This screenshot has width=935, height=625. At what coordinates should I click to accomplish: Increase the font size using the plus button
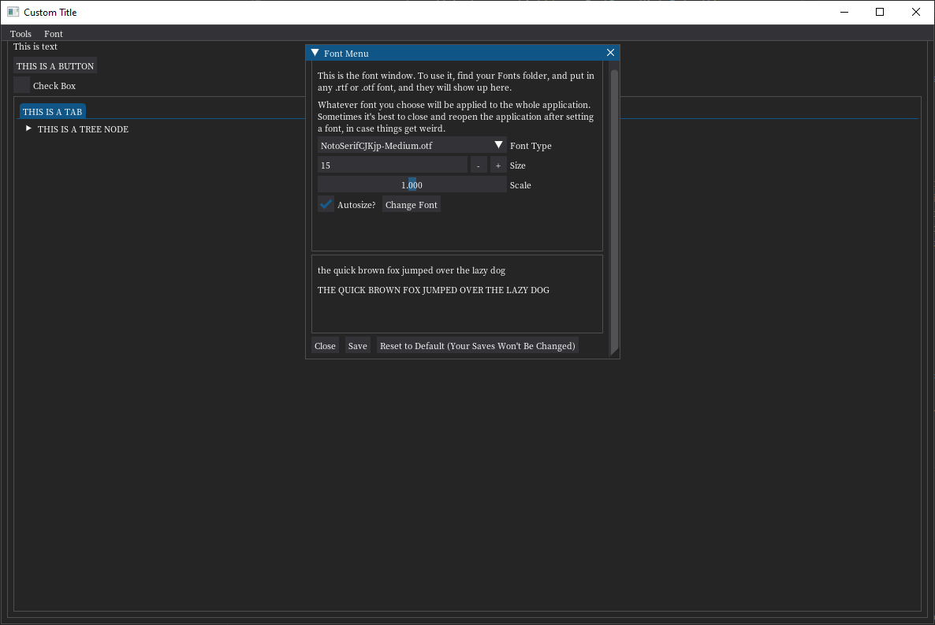[x=497, y=165]
